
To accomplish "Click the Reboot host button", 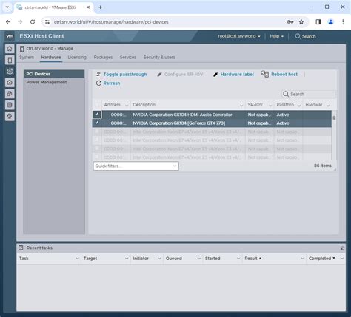I will tap(279, 74).
